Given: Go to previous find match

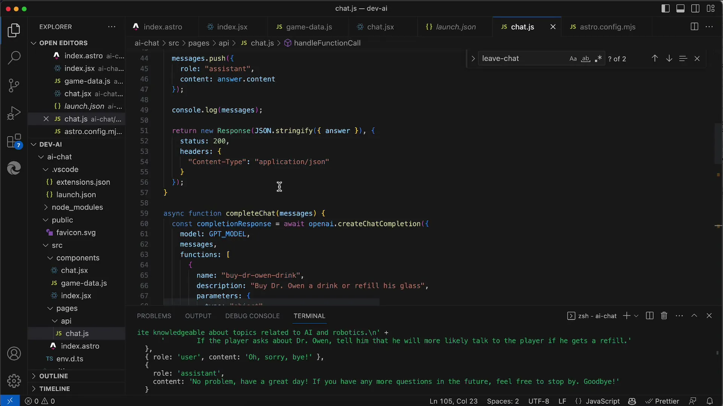Looking at the screenshot, I should click(655, 58).
